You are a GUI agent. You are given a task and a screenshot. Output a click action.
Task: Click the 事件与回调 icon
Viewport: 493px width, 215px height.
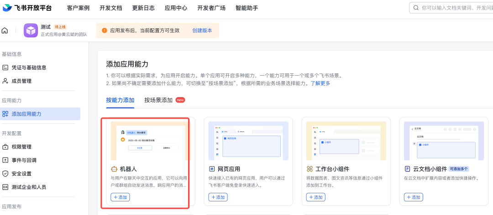5,160
